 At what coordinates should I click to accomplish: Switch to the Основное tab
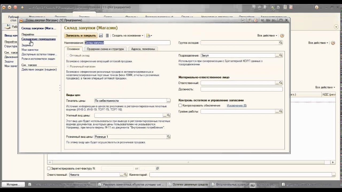click(73, 49)
